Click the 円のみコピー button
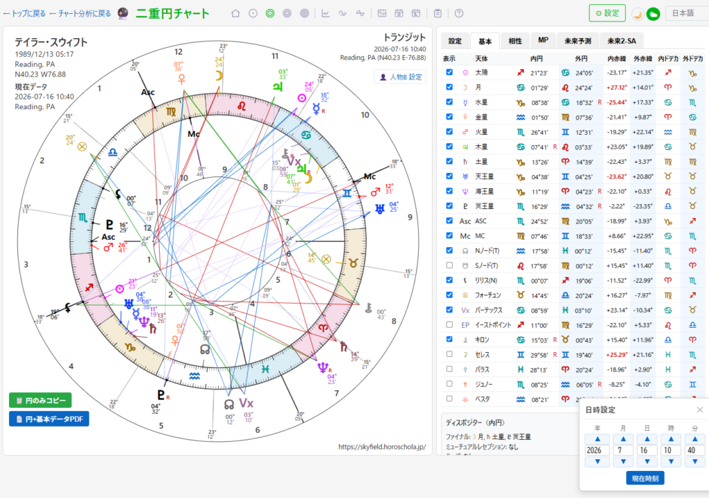The height and width of the screenshot is (498, 709). pyautogui.click(x=40, y=400)
